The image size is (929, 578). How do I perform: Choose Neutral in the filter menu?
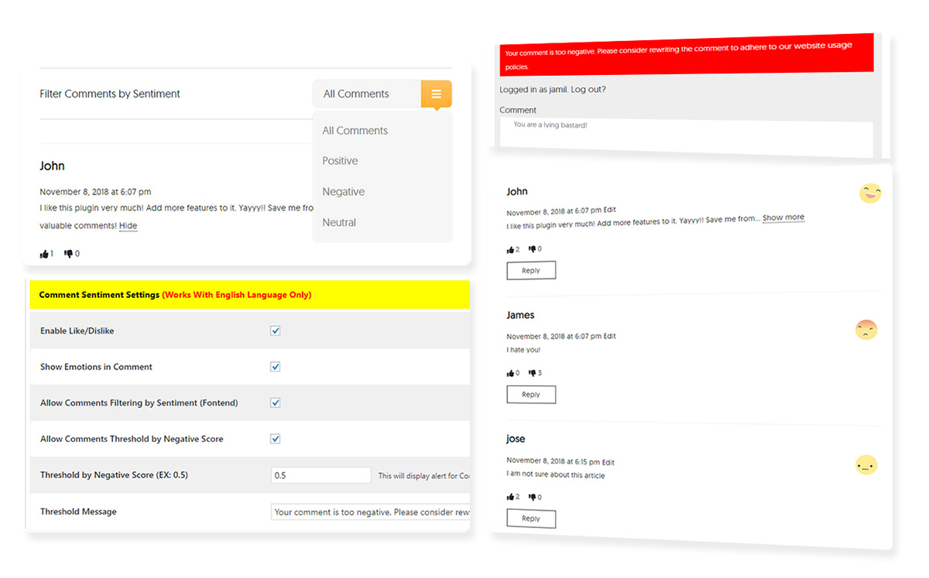pyautogui.click(x=339, y=222)
